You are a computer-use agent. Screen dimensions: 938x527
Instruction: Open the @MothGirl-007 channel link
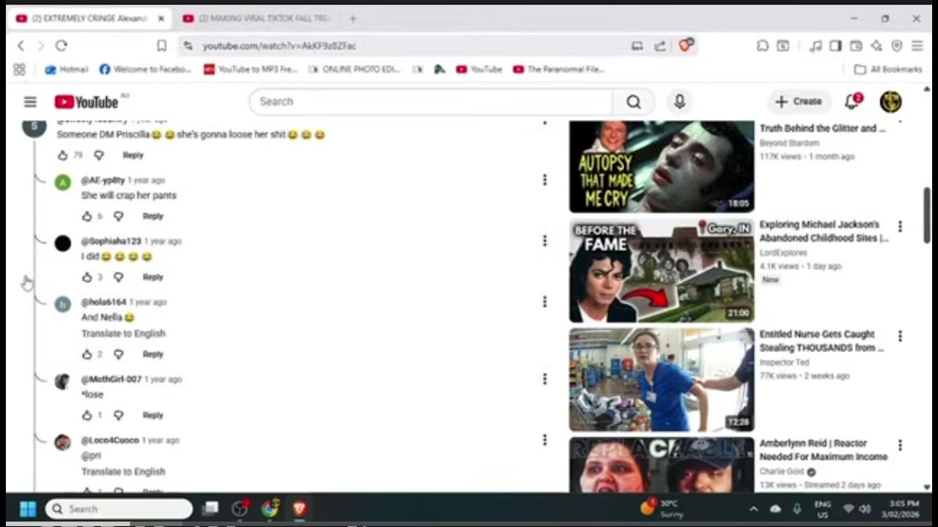[x=111, y=379]
